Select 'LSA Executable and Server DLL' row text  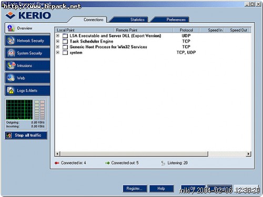115,36
